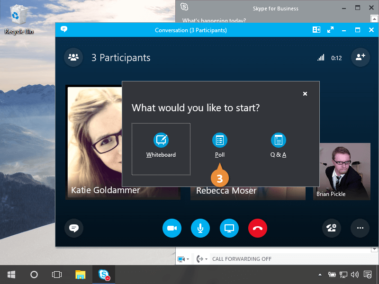Screen dimensions: 379x284
Task: Show the participants list icon
Action: 73,57
